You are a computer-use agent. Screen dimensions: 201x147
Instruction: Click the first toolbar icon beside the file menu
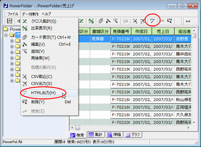[10, 21]
